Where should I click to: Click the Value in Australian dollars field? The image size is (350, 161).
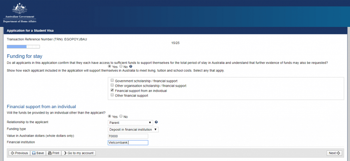point(128,136)
